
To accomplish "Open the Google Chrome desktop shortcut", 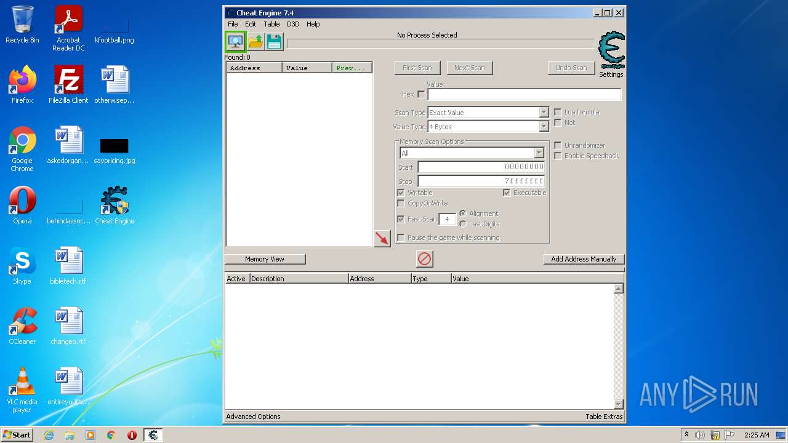I will (22, 150).
